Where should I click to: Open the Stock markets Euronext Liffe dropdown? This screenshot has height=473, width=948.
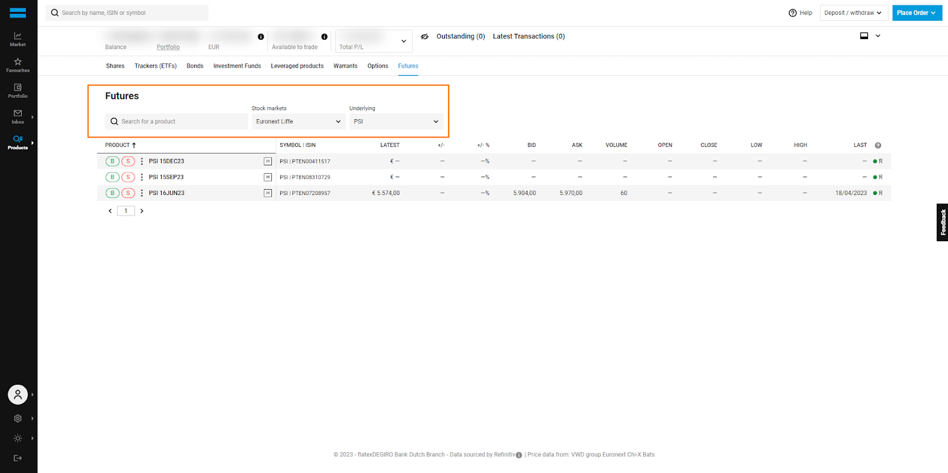(299, 122)
